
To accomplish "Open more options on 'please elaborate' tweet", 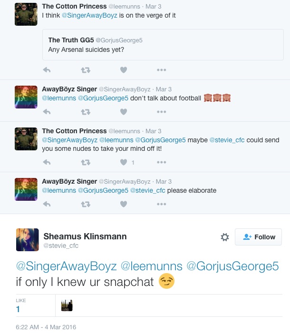I will [x=162, y=204].
